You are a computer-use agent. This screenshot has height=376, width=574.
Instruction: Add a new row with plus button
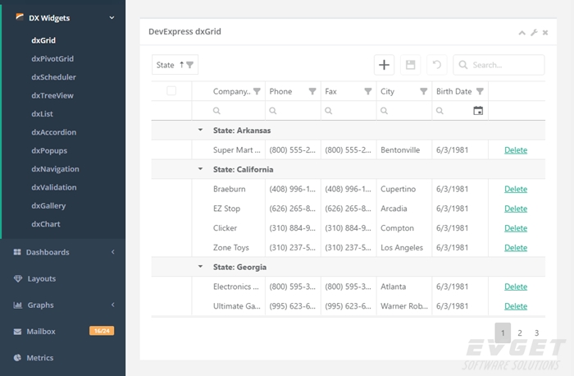(x=384, y=65)
